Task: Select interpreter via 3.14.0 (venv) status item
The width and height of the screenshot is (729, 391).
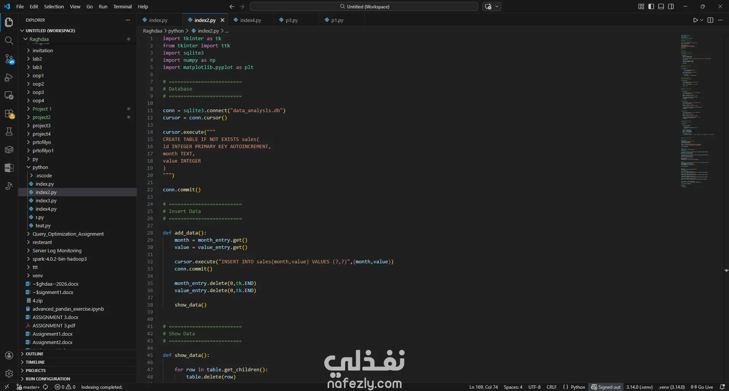Action: [x=639, y=387]
